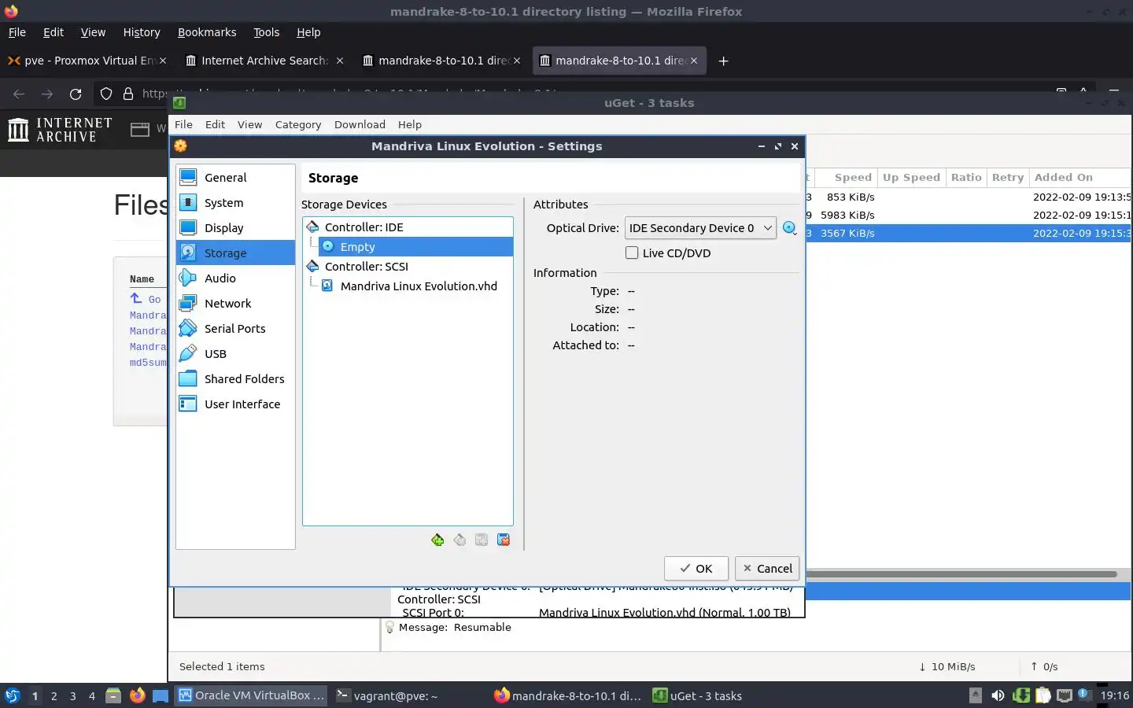Screen dimensions: 1133x708
Task: Sort uGet list by Ratio column
Action: pos(966,178)
